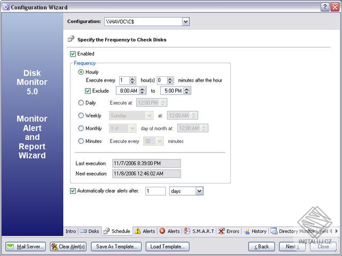Switch to the Errors tab

[229, 231]
